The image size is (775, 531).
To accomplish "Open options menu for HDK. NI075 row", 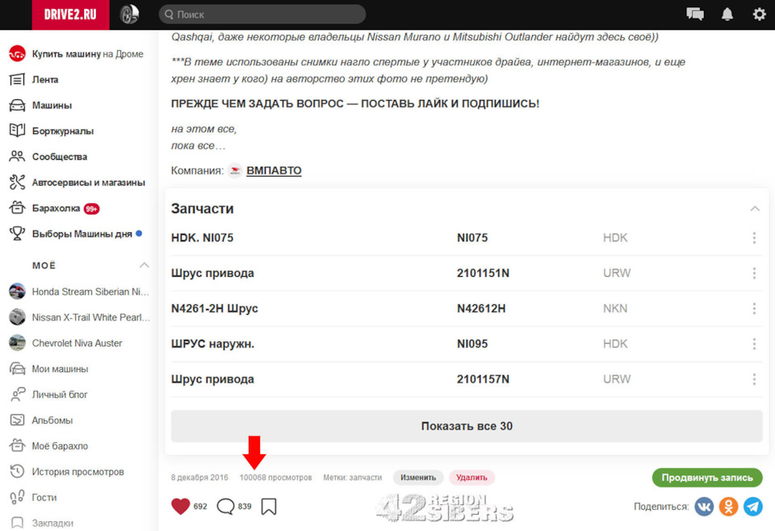I will [x=754, y=238].
